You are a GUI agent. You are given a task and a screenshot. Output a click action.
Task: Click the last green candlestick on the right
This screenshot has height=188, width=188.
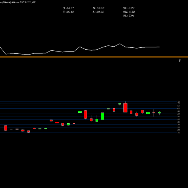click(159, 112)
